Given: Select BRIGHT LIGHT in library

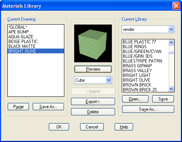Looking at the screenshot, I should click(145, 75).
